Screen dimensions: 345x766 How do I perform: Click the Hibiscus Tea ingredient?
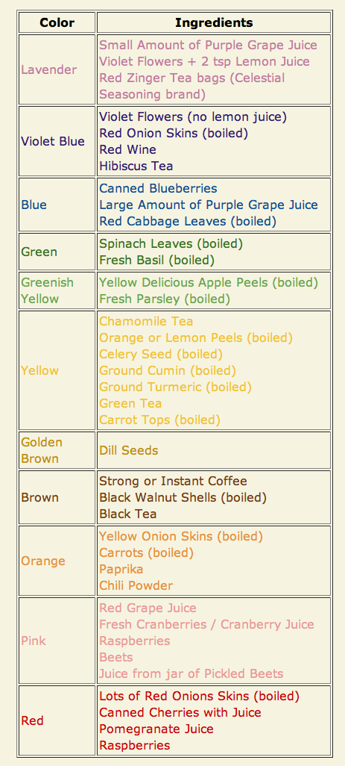[x=136, y=166]
